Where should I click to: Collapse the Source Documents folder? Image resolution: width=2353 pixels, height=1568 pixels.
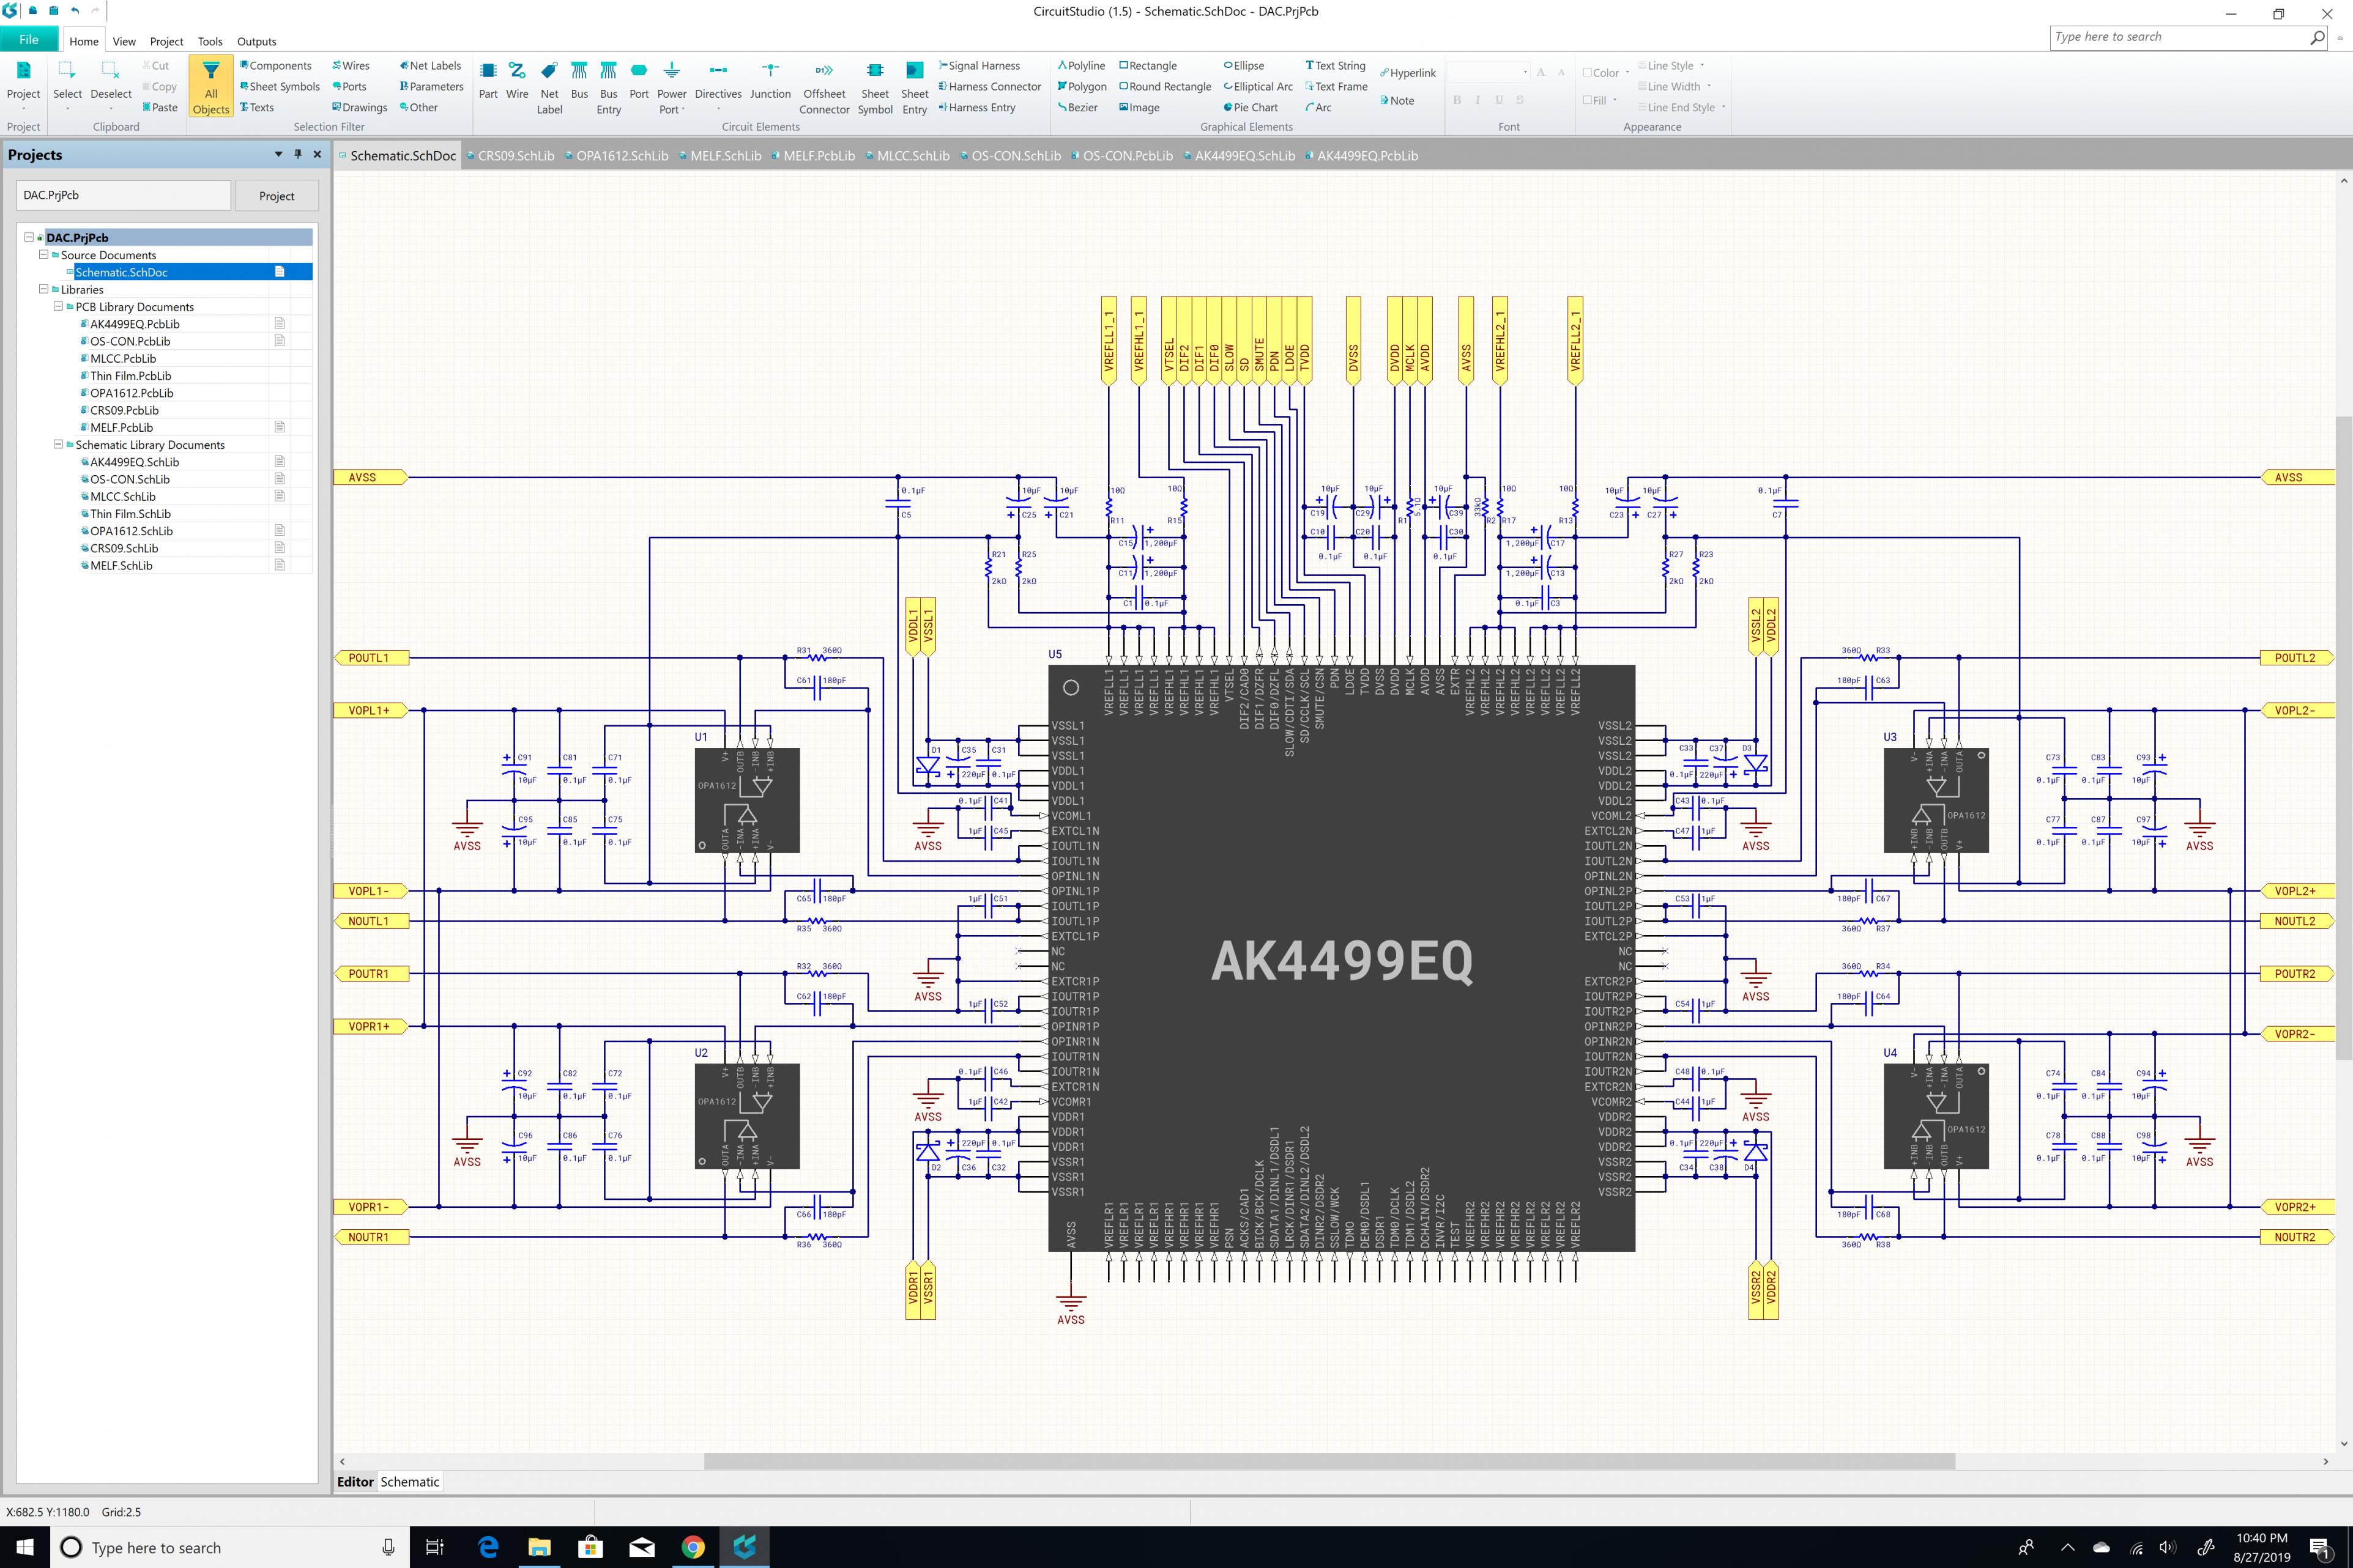43,254
